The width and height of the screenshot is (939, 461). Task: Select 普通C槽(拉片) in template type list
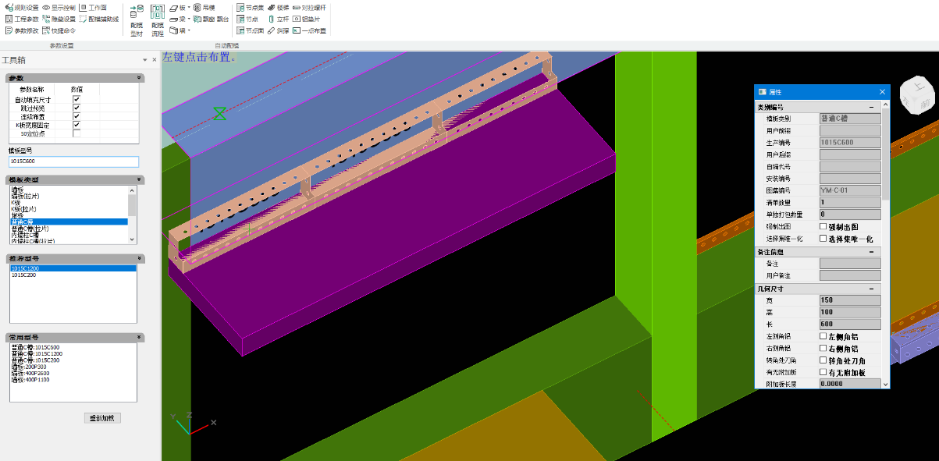click(30, 229)
